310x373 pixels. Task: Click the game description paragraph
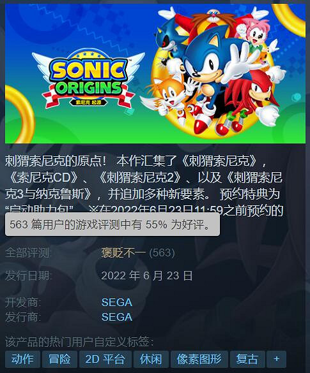pos(144,186)
